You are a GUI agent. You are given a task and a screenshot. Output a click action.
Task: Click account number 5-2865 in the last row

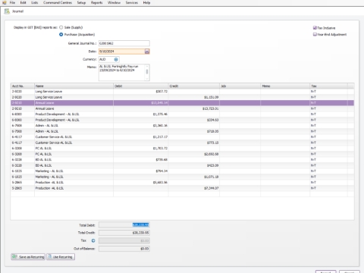23,188
